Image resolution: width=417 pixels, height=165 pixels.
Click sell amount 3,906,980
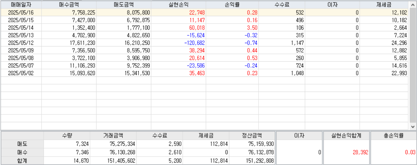point(138,58)
